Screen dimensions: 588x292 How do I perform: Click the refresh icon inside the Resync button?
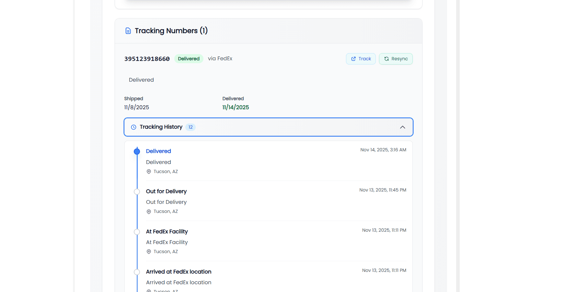pyautogui.click(x=386, y=59)
